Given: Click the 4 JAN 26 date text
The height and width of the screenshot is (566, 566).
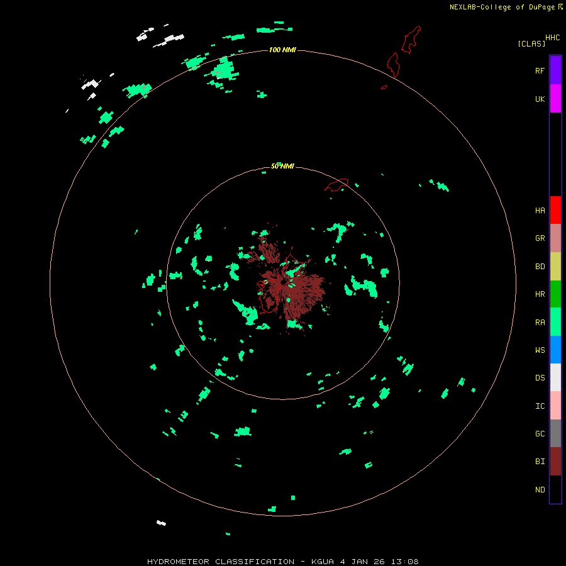Looking at the screenshot, I should (363, 562).
